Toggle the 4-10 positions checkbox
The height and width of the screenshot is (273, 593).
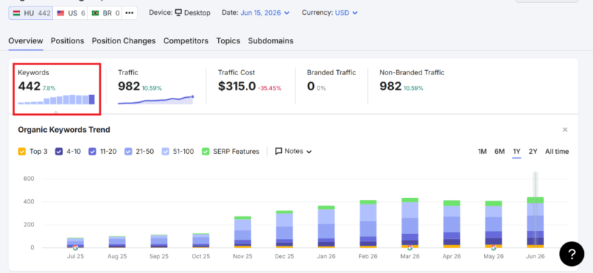point(59,152)
